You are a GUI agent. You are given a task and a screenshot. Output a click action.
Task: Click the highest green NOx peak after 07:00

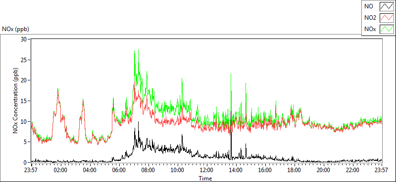138,50
